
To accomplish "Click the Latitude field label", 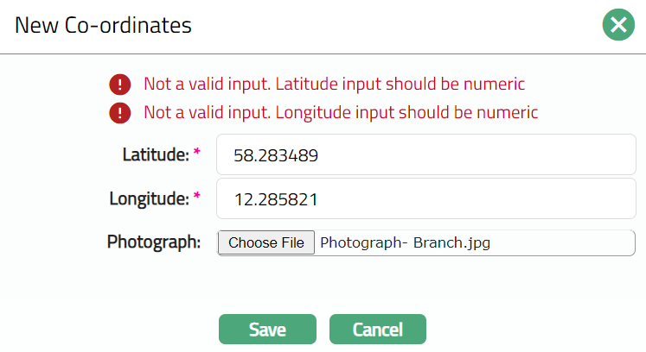I will tap(156, 155).
